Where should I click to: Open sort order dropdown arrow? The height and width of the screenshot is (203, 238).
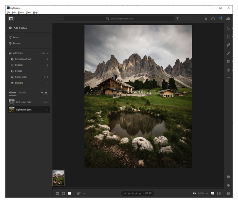pos(84,193)
